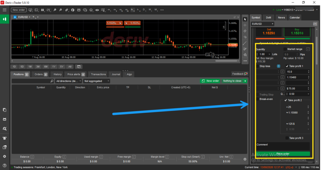
Task: Open toolbar overflow three dots menu
Action: click(x=162, y=10)
